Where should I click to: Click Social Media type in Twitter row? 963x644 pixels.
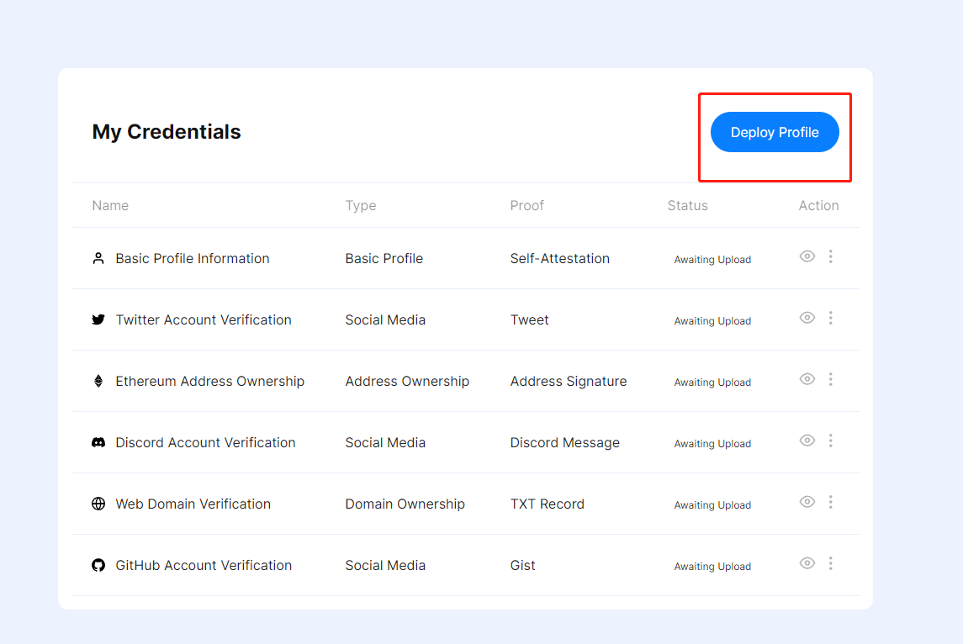(x=385, y=319)
